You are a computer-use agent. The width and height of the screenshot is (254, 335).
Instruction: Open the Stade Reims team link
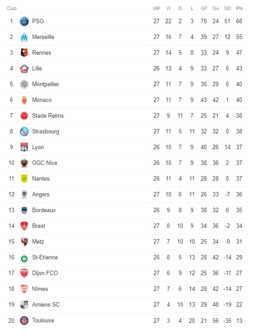(48, 116)
